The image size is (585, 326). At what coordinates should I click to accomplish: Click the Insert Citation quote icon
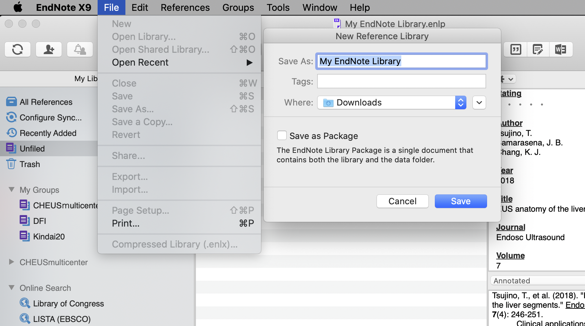coord(516,49)
